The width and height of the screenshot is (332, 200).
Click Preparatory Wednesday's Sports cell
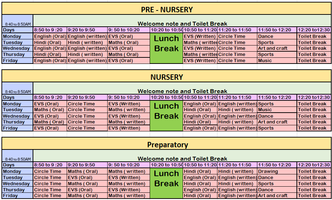277,184
